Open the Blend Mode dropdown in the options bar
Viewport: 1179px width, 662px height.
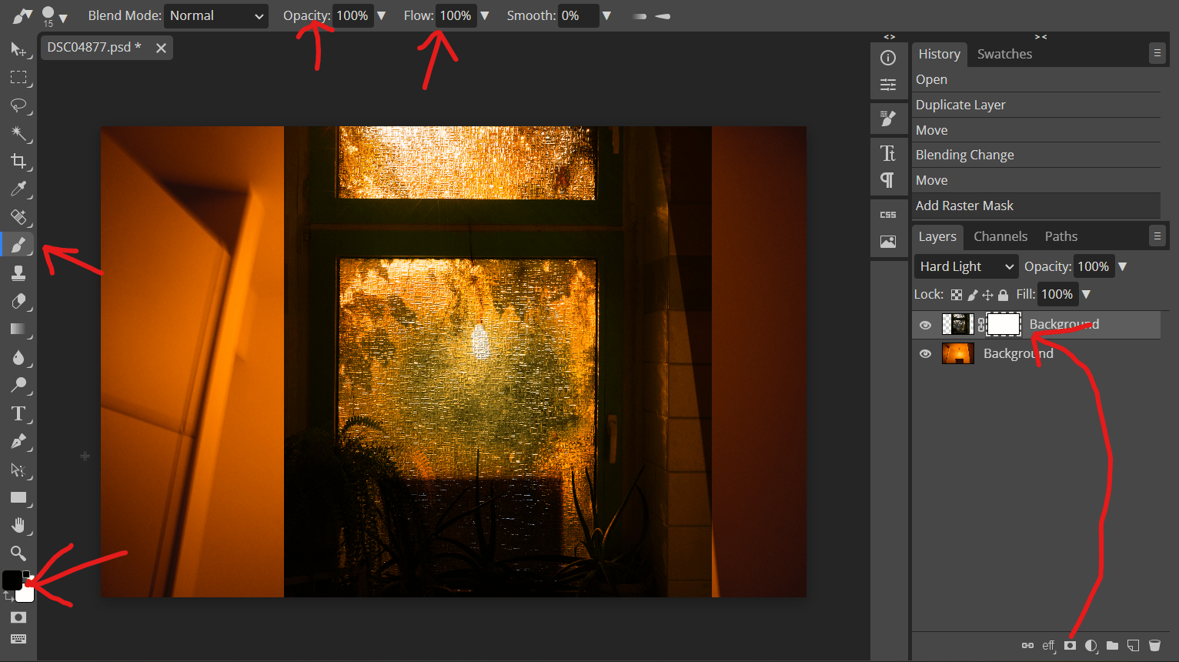pos(215,15)
